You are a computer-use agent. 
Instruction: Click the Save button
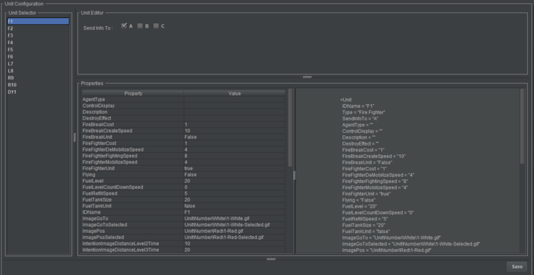tap(516, 266)
